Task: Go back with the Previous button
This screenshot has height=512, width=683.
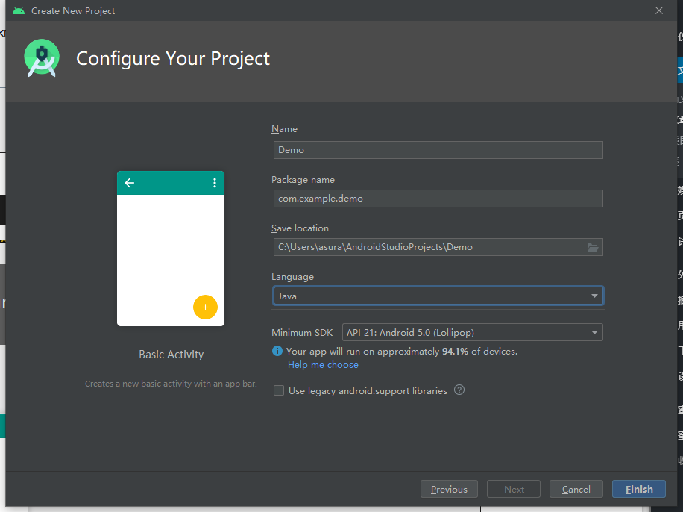Action: [449, 489]
